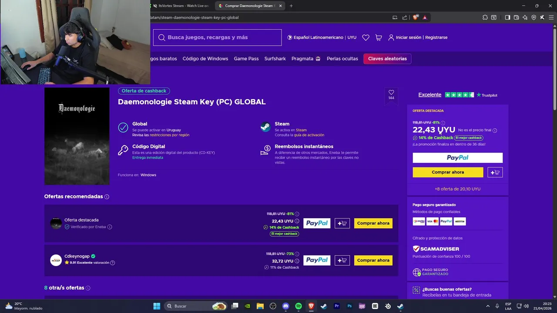
Task: Click Registrarse link
Action: point(436,37)
